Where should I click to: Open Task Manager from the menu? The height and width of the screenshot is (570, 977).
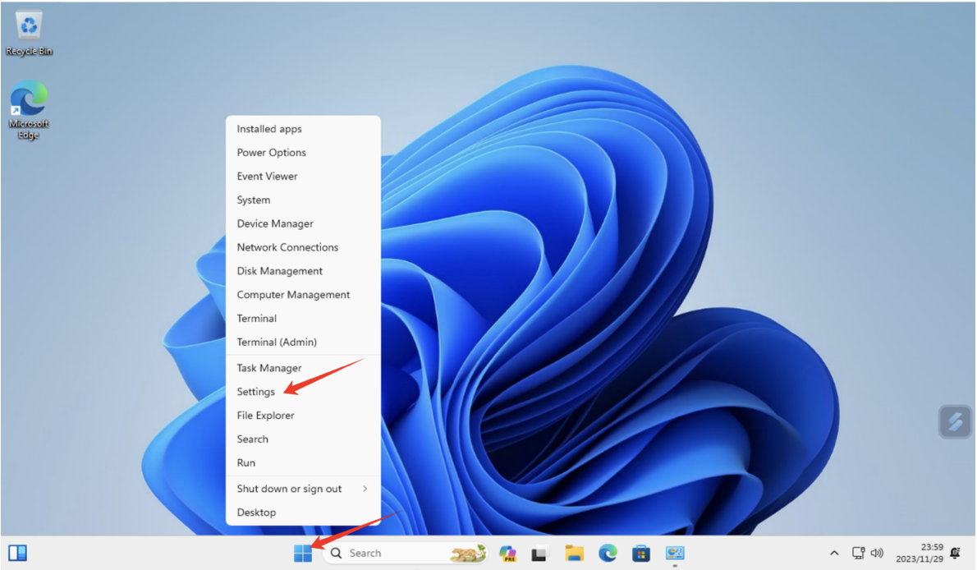(x=269, y=368)
